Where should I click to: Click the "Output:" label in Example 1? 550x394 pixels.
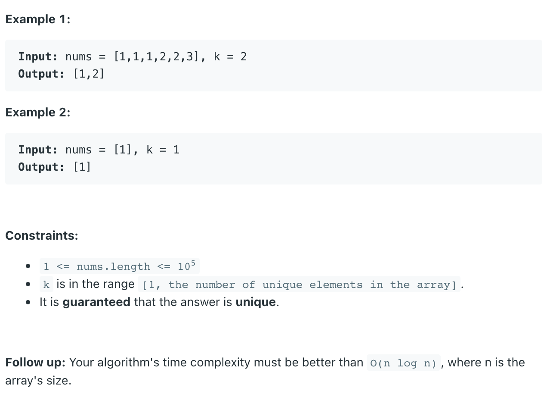coord(41,74)
